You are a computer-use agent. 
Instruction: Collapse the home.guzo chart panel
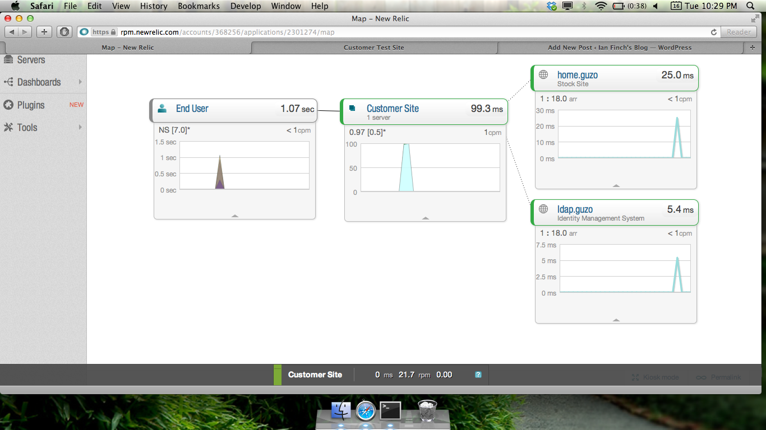click(616, 185)
